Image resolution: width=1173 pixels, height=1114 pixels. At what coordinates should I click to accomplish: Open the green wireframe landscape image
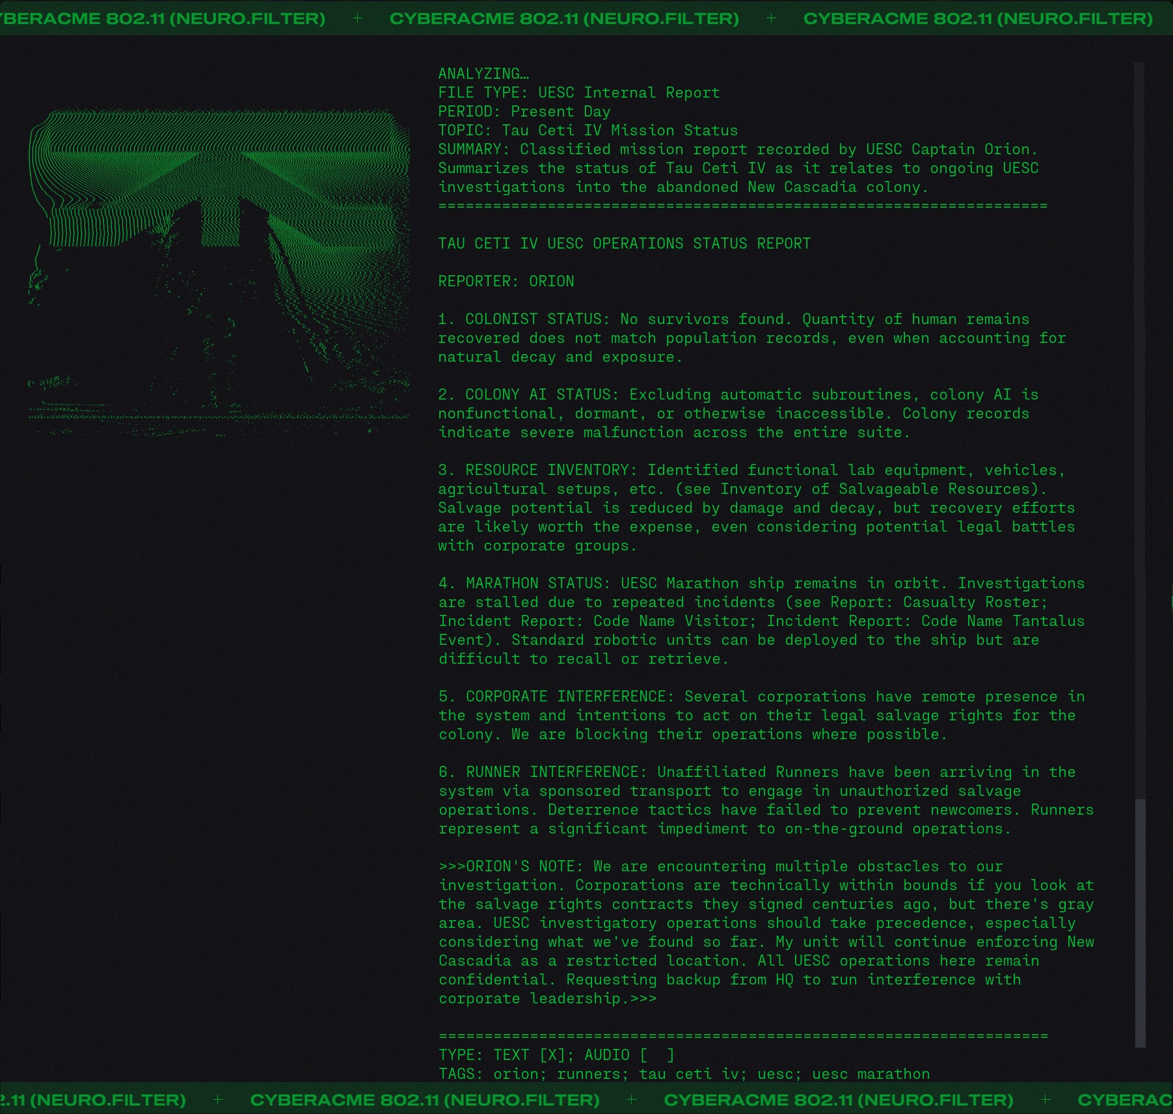tap(219, 267)
